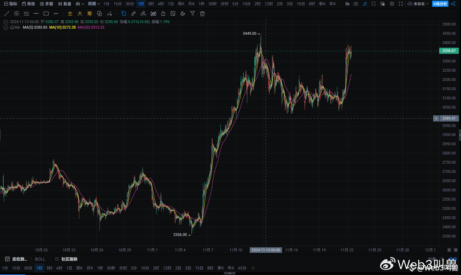
Task: Select the blue flag annotation tool
Action: coord(124,14)
